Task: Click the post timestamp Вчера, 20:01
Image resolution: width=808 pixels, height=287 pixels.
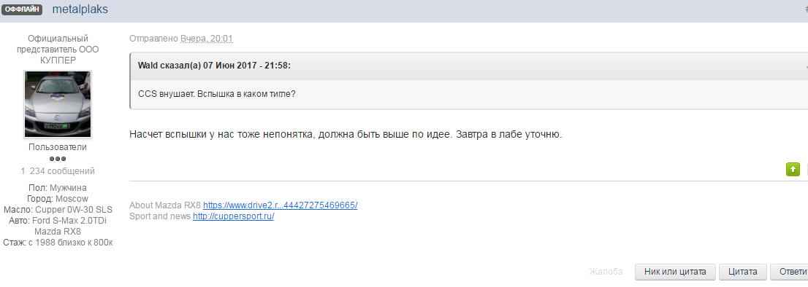Action: [x=207, y=39]
